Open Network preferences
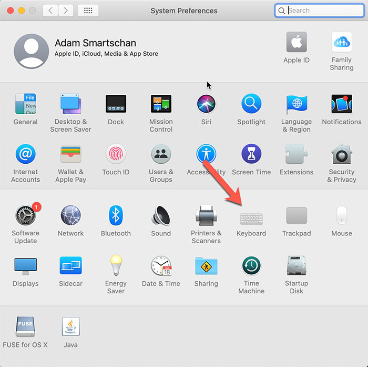The image size is (368, 367). point(70,215)
